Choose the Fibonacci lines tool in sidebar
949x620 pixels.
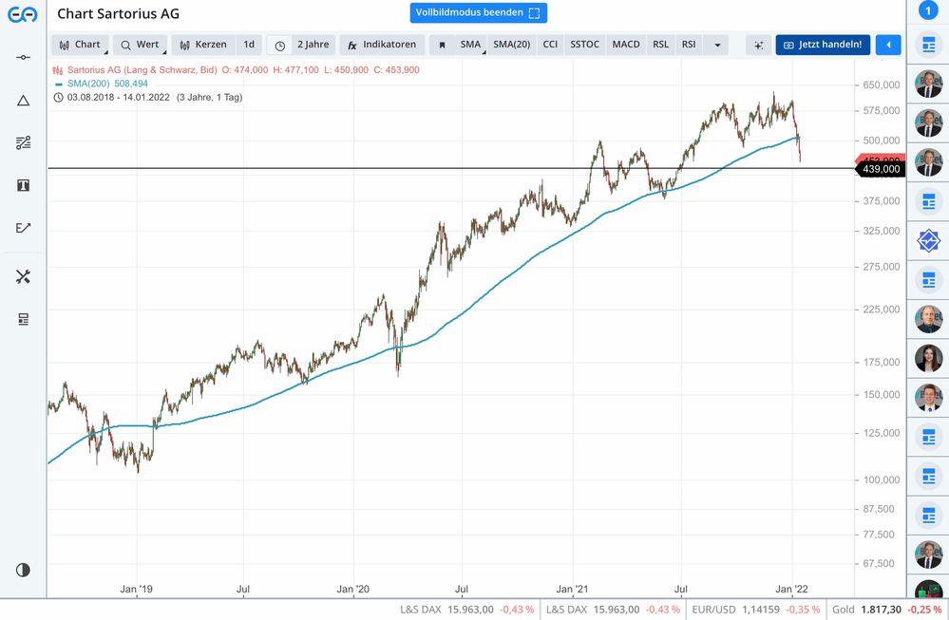[23, 142]
